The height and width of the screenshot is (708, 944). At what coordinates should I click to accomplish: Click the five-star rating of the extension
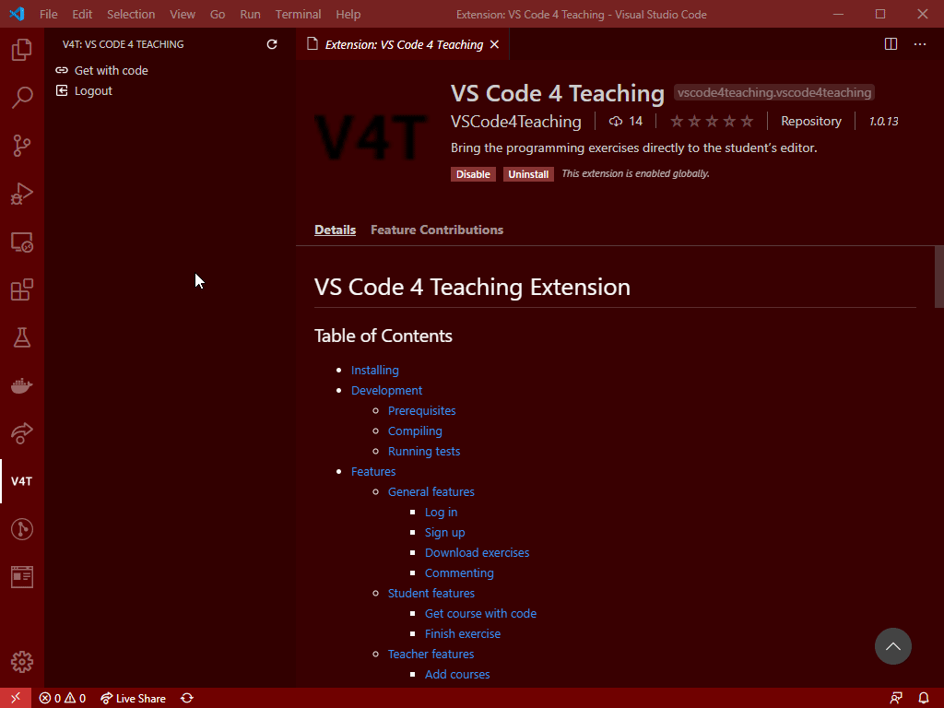tap(712, 121)
